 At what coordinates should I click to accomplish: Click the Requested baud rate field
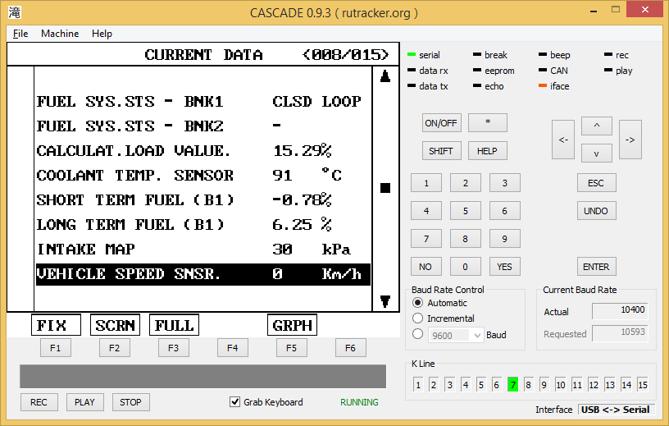(x=619, y=333)
